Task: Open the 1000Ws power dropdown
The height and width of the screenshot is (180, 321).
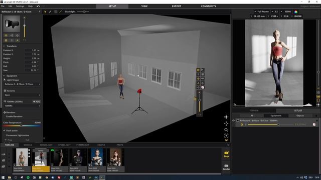Action: click(22, 105)
